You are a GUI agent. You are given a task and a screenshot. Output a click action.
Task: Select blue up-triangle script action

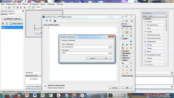(127, 45)
